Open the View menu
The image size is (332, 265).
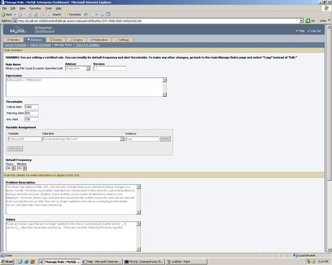[x=22, y=8]
